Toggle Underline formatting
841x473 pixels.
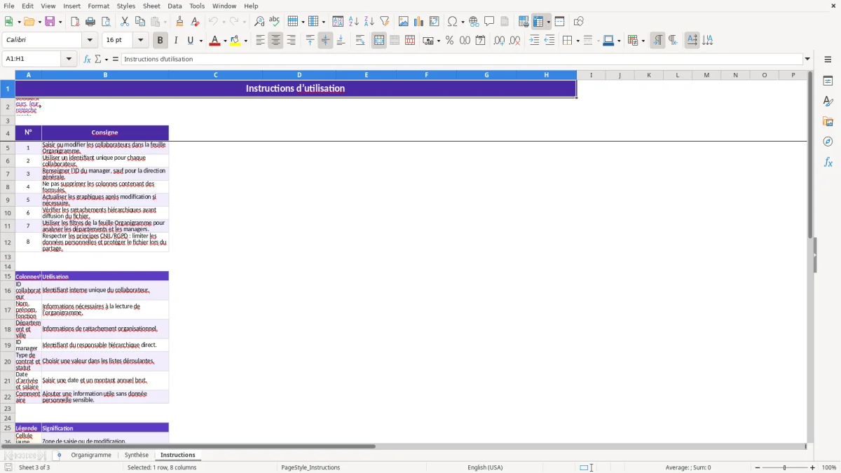pos(191,41)
